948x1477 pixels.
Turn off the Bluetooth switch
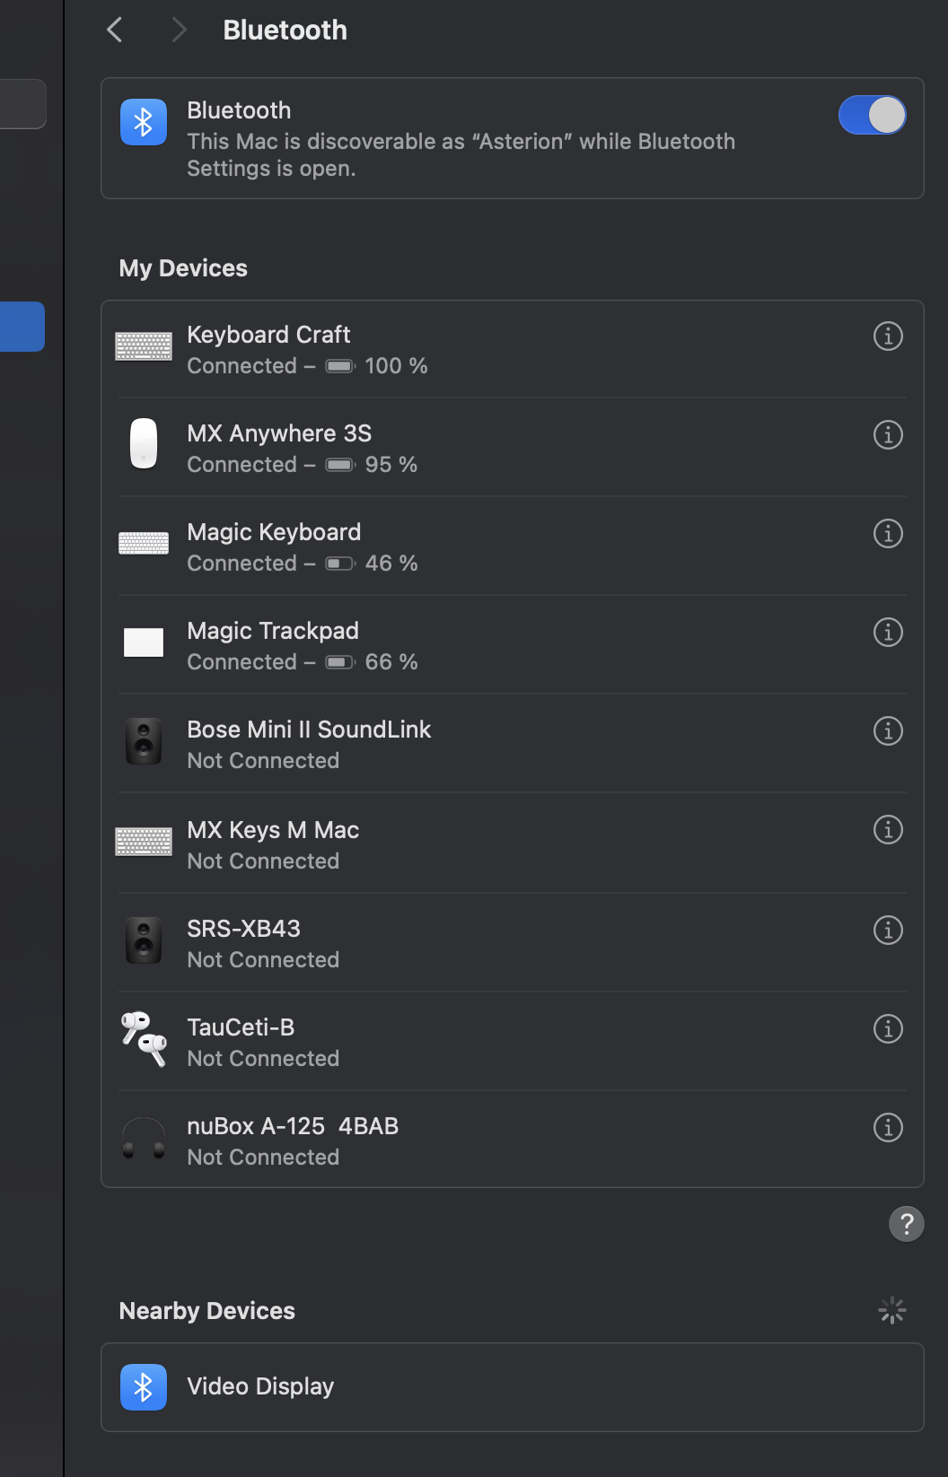(872, 115)
